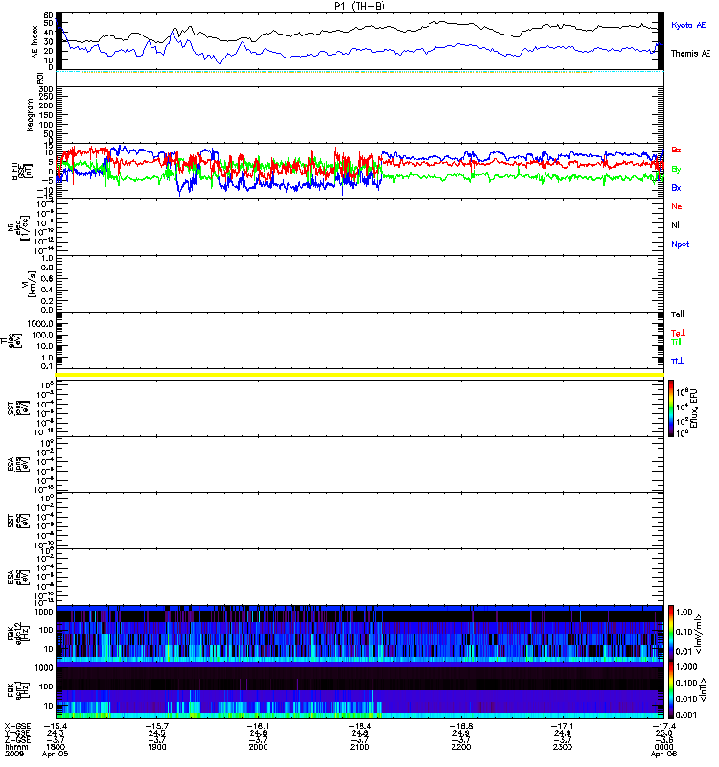Viewport: 719px width, 767px height.
Task: Click the '-17.1' X-GSE value
Action: click(563, 726)
